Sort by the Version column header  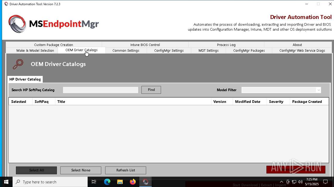222,102
